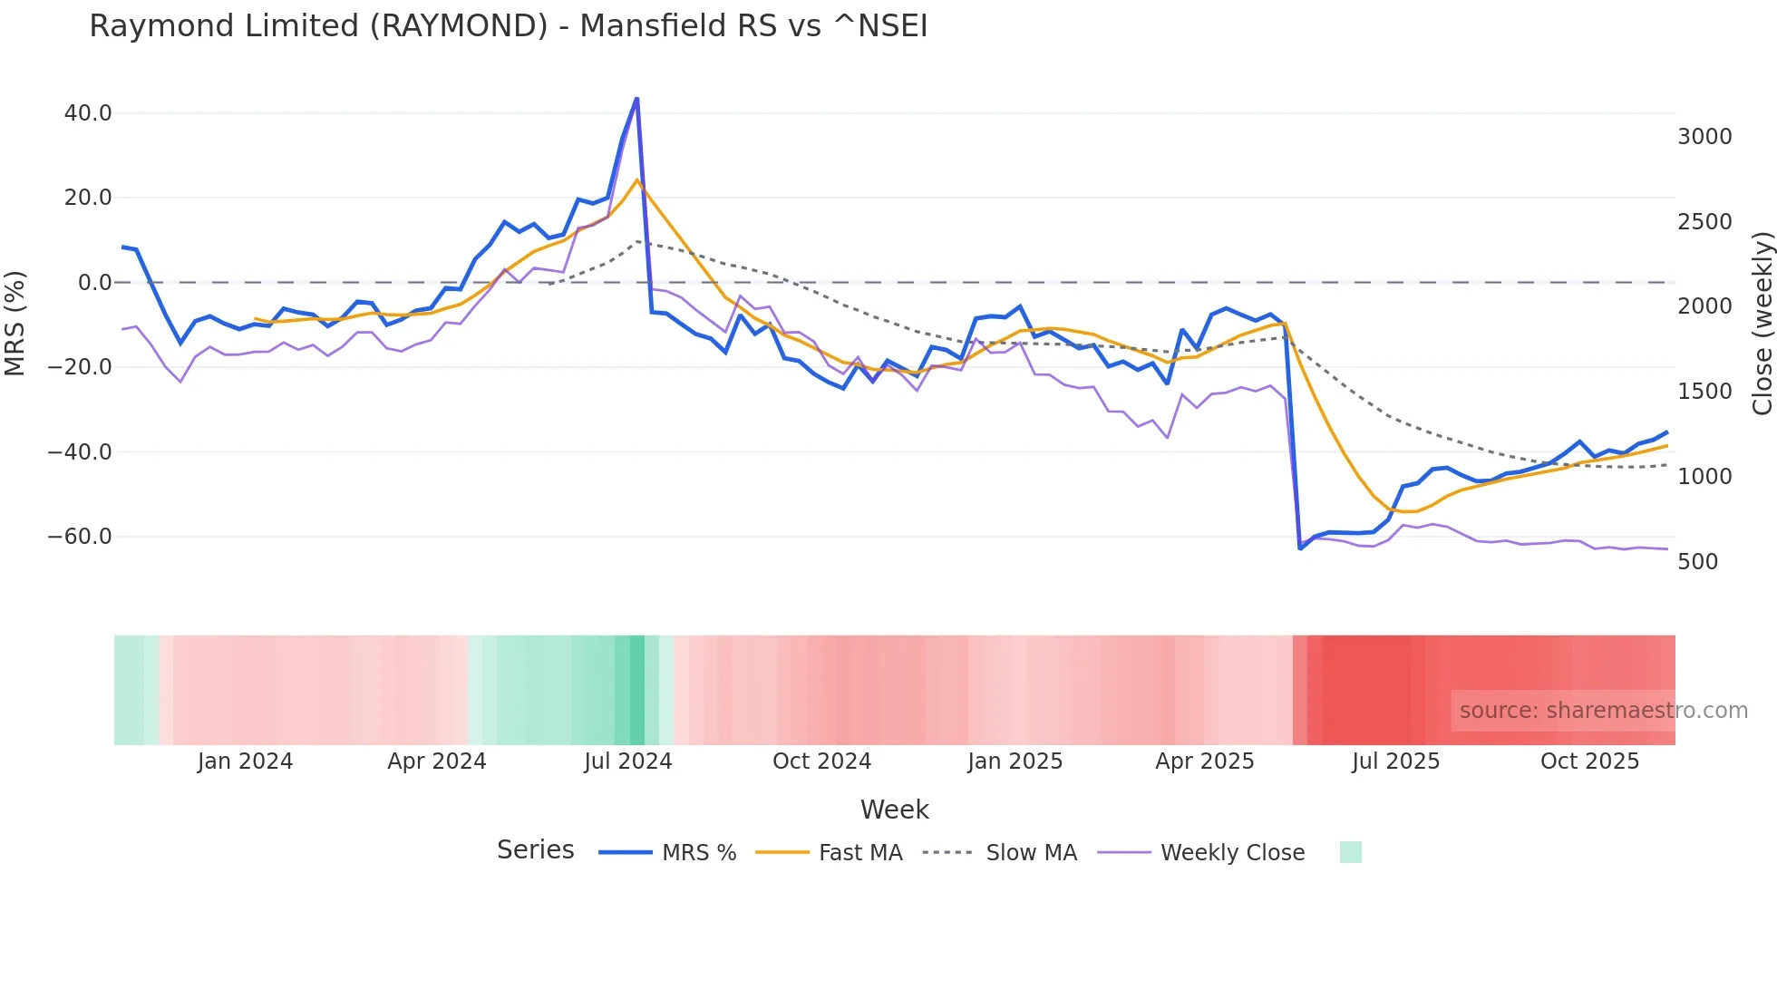Click the MRS peak at July 2024
1777x999 pixels.
click(x=636, y=99)
